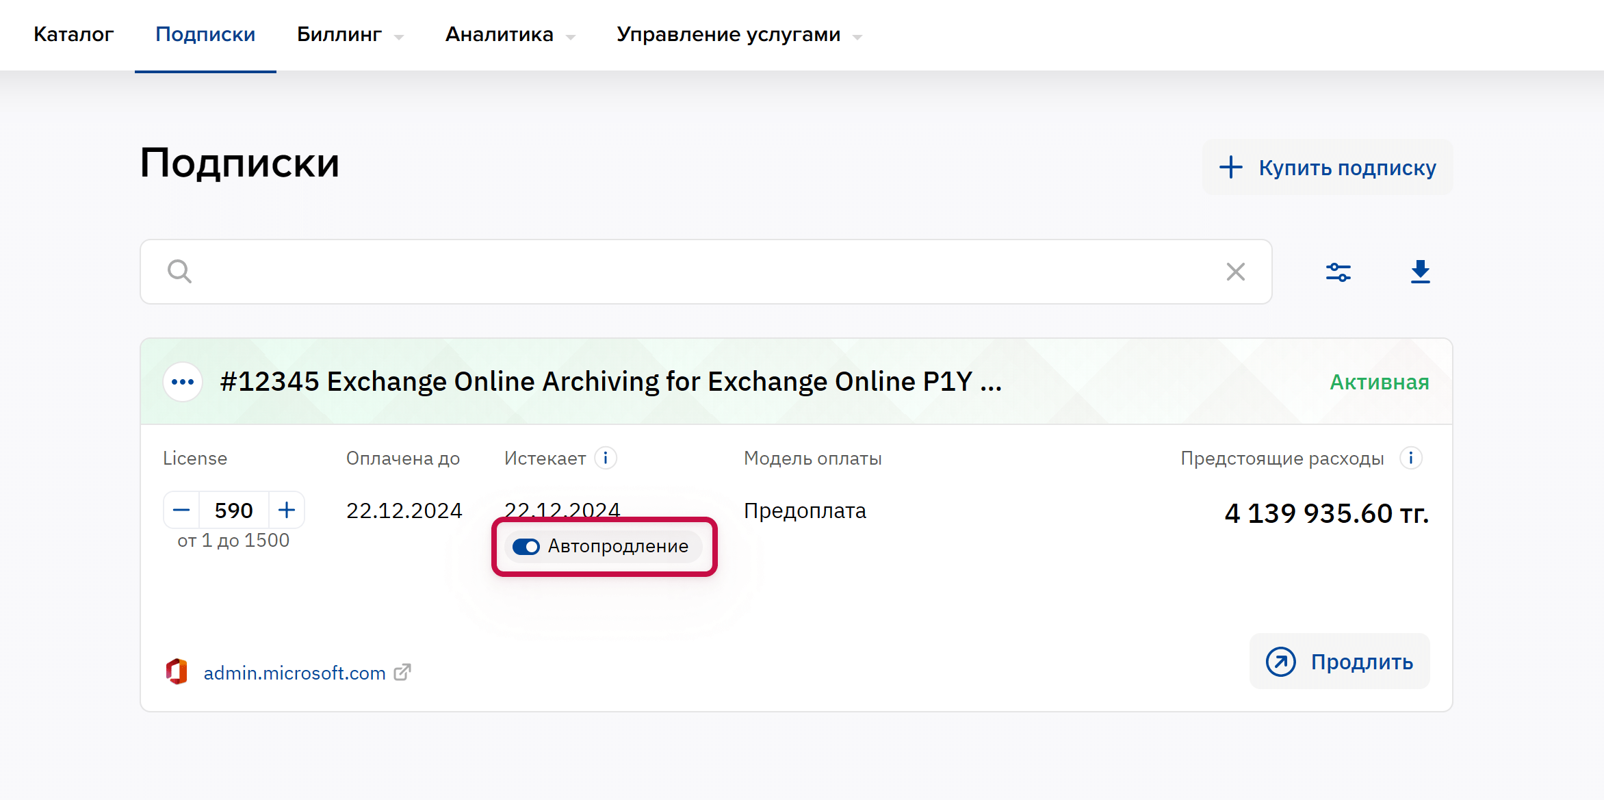Open the filter settings icon

[1338, 272]
